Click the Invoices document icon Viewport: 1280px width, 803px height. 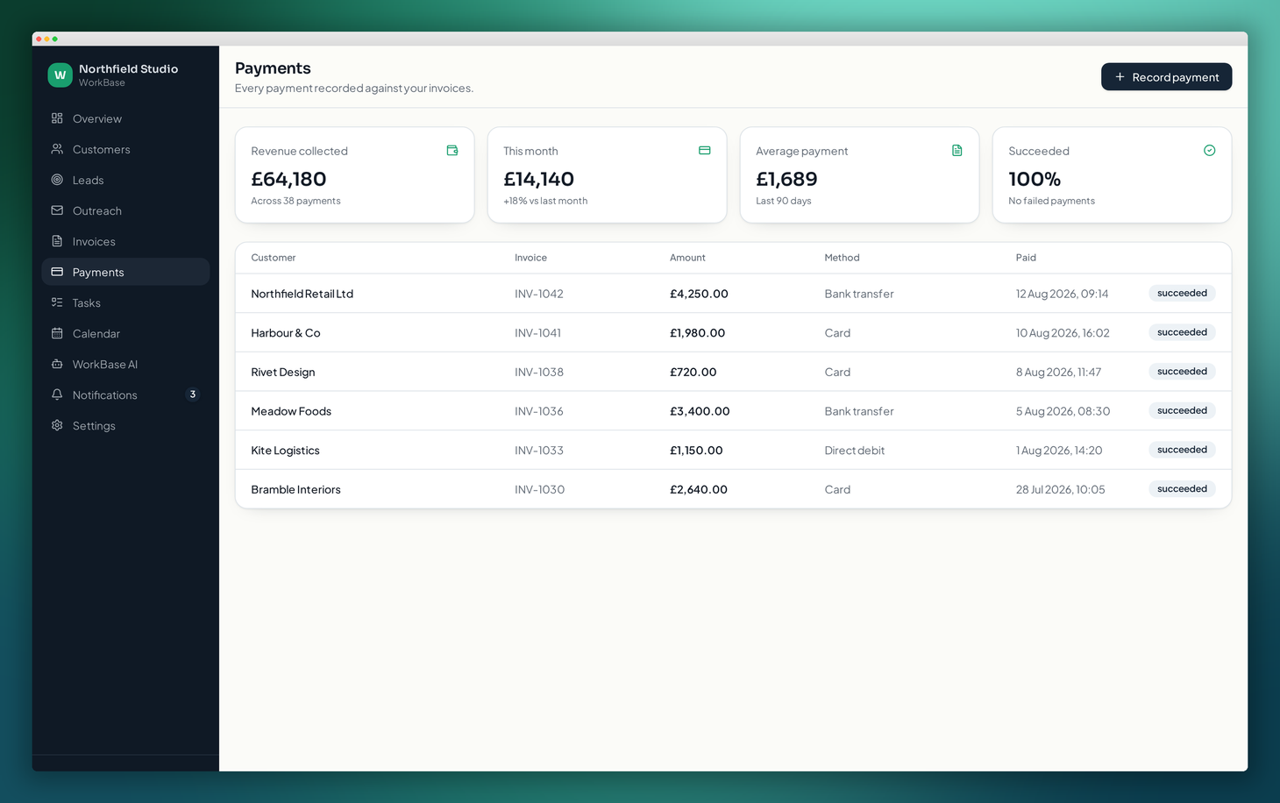[57, 241]
